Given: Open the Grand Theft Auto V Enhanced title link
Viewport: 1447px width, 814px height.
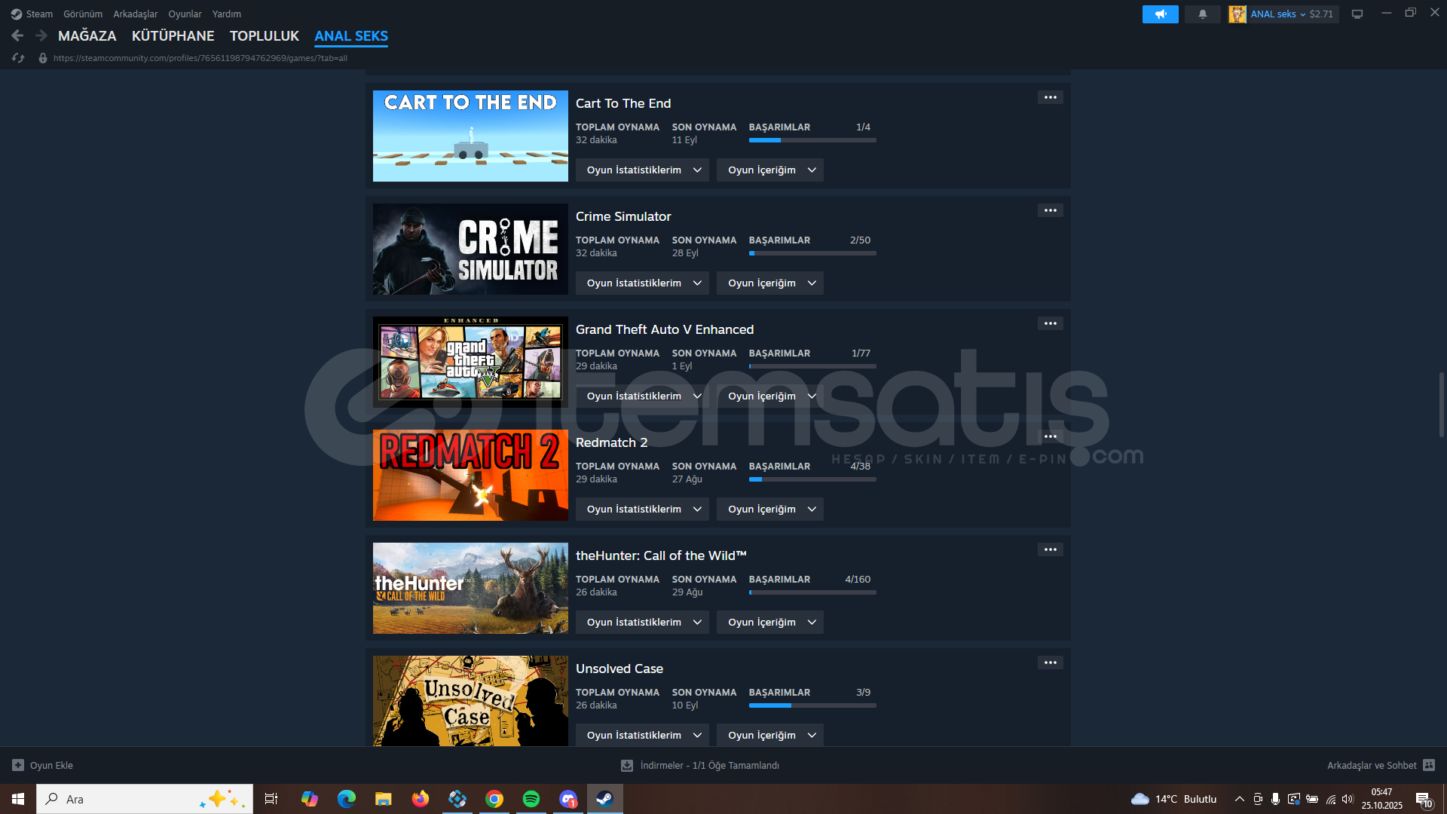Looking at the screenshot, I should [x=664, y=329].
